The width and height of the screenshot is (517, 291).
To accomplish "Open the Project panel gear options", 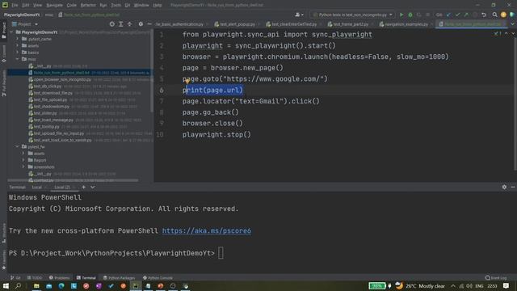I will click(x=141, y=24).
